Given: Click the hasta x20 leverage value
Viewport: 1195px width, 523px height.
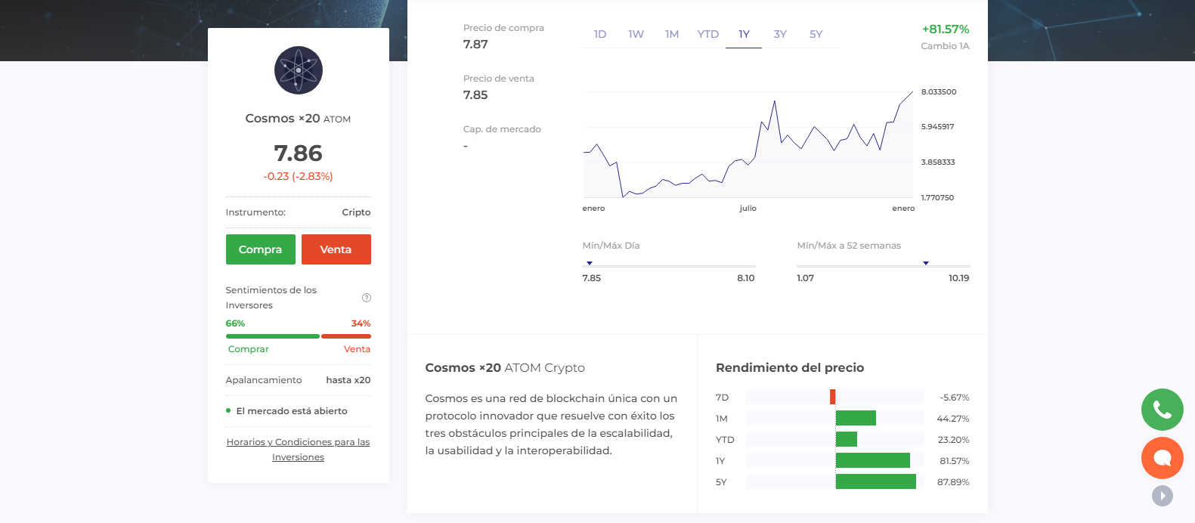Looking at the screenshot, I should point(348,380).
